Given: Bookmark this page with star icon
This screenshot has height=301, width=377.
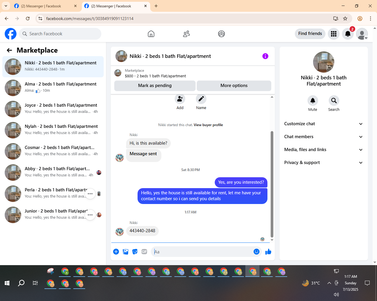Looking at the screenshot, I should pos(345,19).
